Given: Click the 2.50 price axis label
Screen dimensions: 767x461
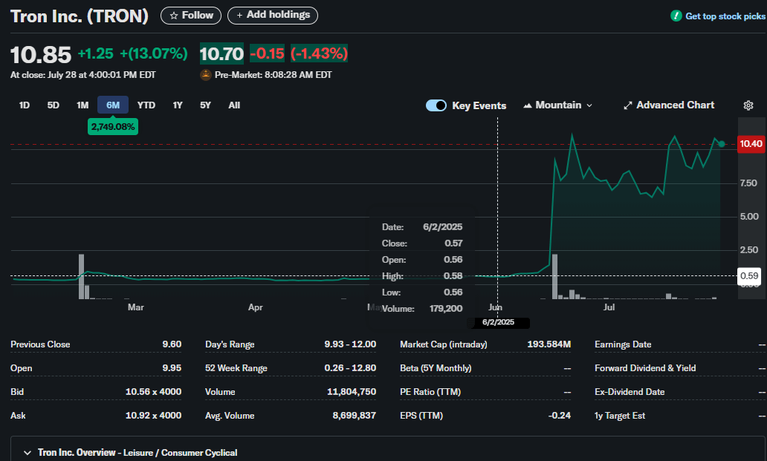Looking at the screenshot, I should 749,249.
